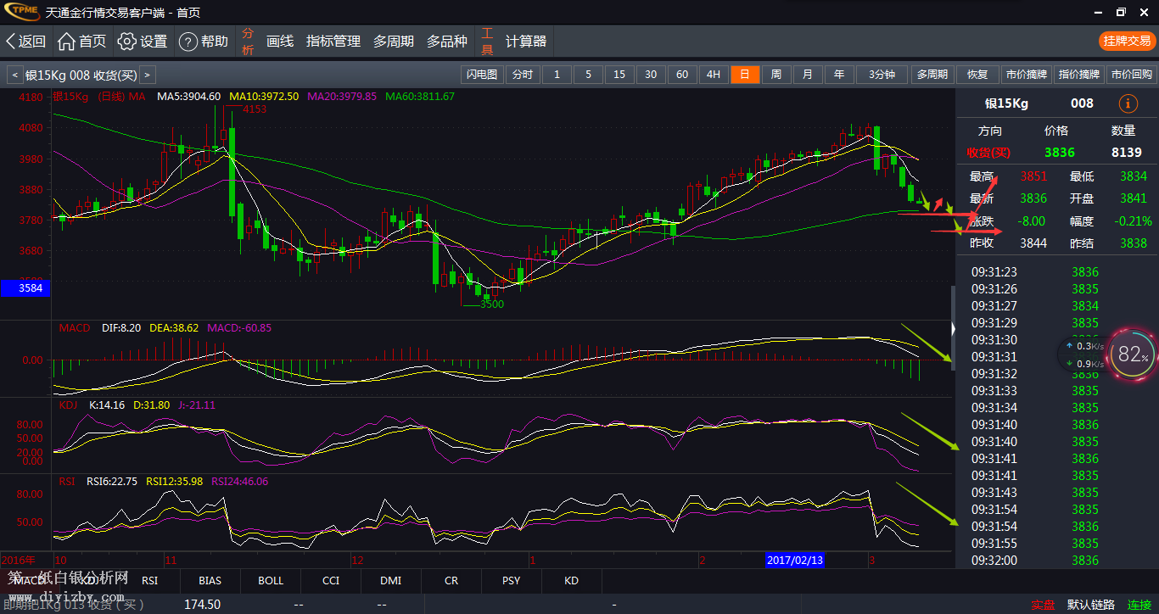Select the 1 minute period
The height and width of the screenshot is (614, 1159).
point(557,75)
